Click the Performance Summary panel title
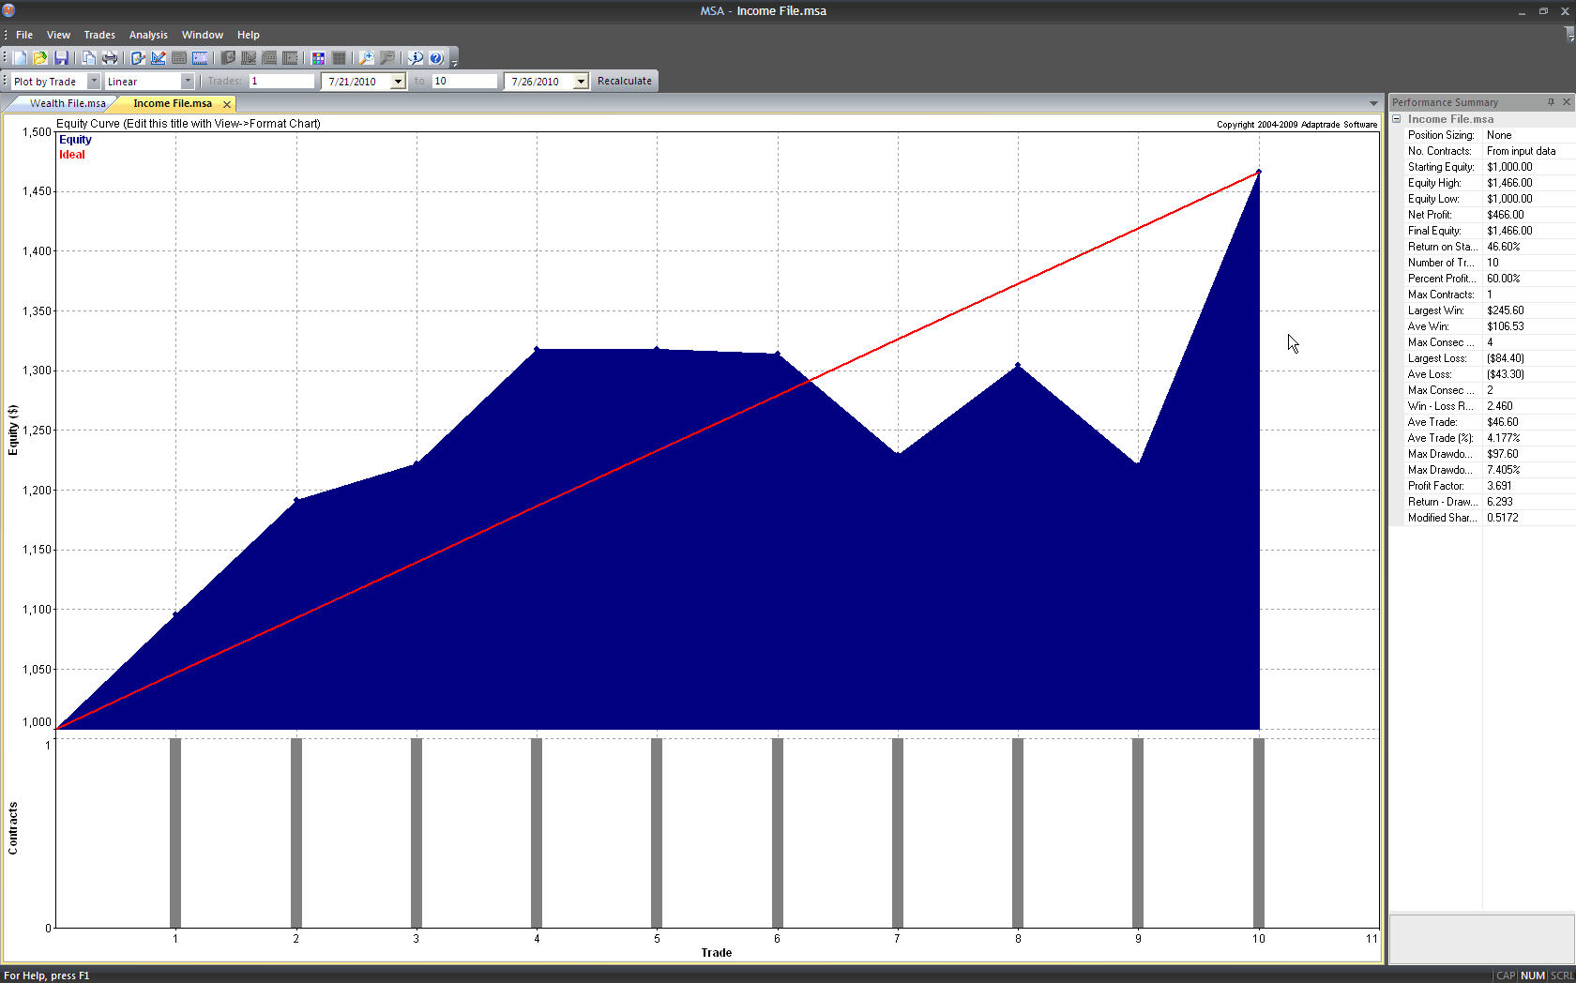Viewport: 1576px width, 983px height. 1445,102
